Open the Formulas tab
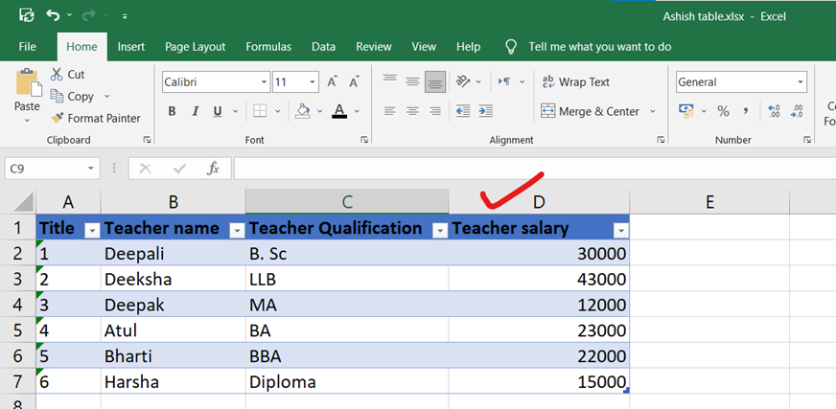 268,46
